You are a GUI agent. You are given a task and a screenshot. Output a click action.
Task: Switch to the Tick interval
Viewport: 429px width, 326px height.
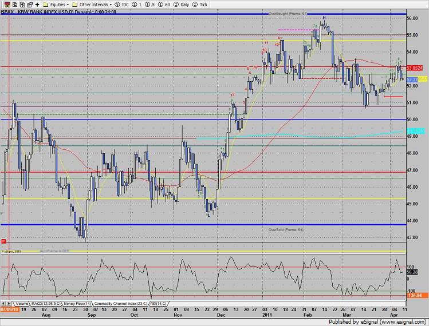(200, 5)
